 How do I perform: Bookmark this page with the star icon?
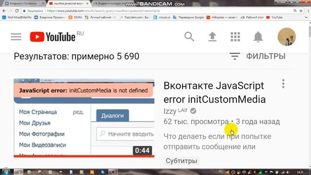[x=301, y=11]
